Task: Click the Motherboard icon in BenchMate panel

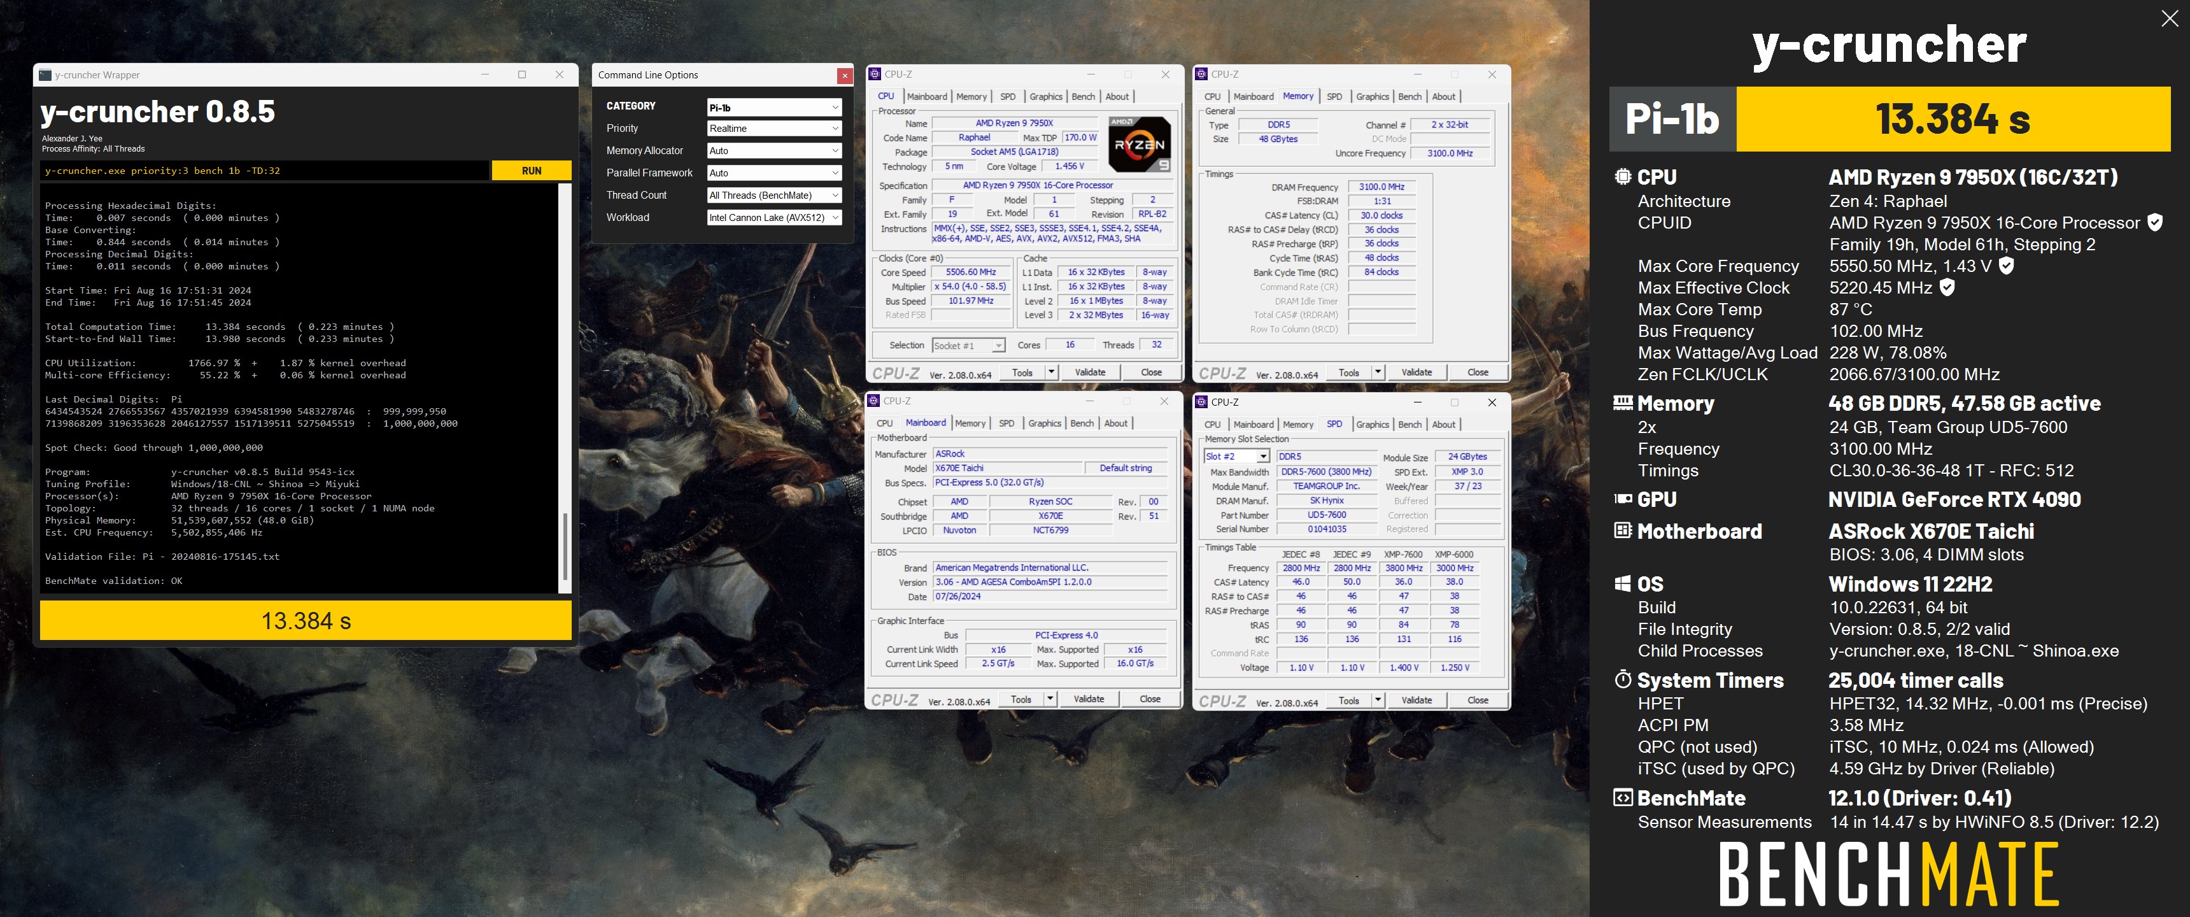Action: [1622, 531]
